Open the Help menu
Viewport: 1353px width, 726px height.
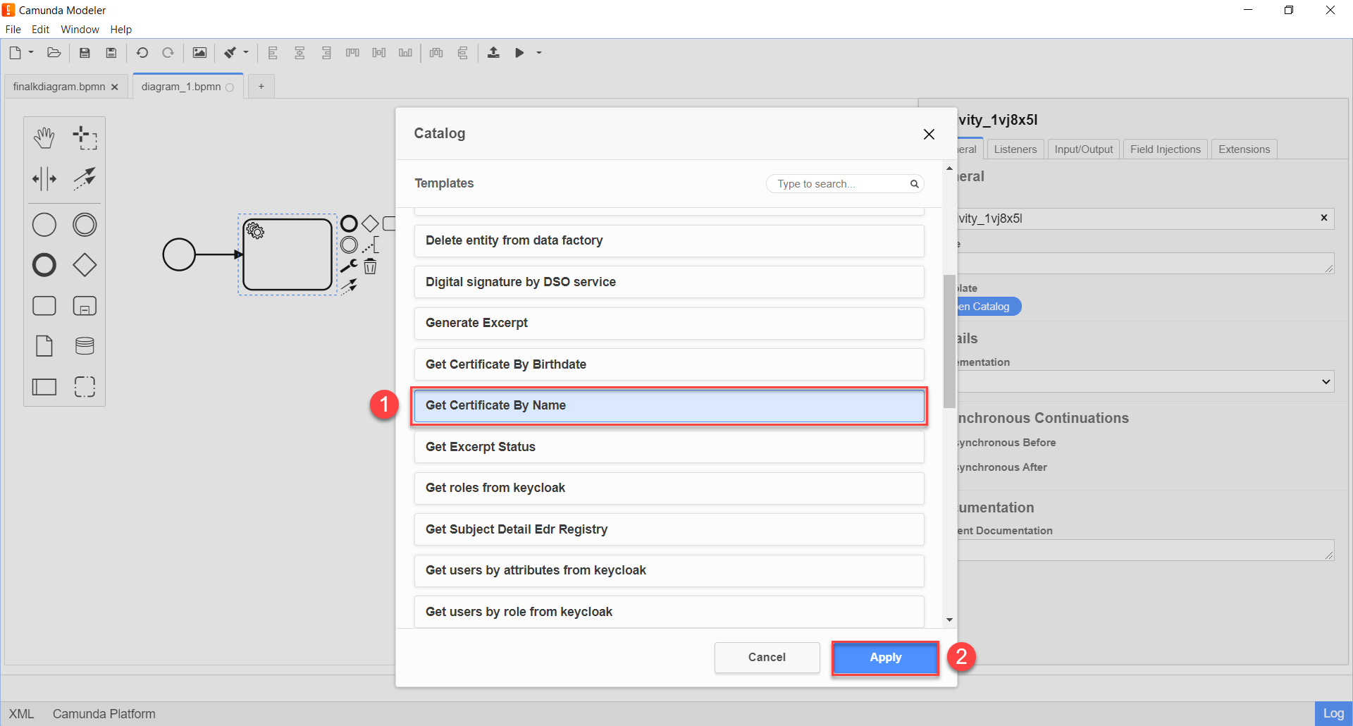(121, 30)
